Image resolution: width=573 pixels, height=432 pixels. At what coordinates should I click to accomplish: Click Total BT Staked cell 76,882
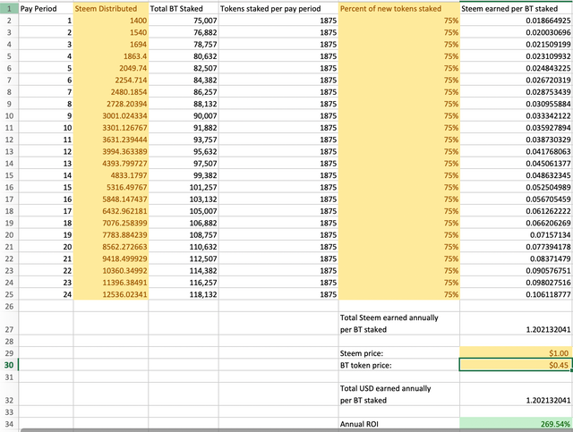pyautogui.click(x=184, y=32)
